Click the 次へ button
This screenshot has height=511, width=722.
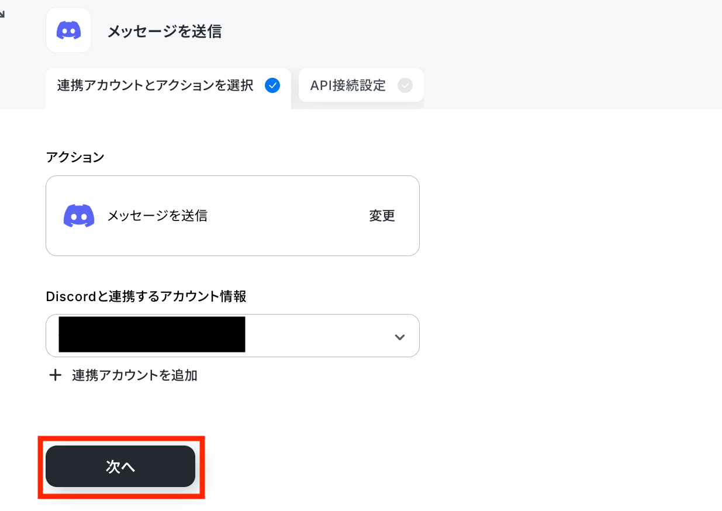pos(120,466)
